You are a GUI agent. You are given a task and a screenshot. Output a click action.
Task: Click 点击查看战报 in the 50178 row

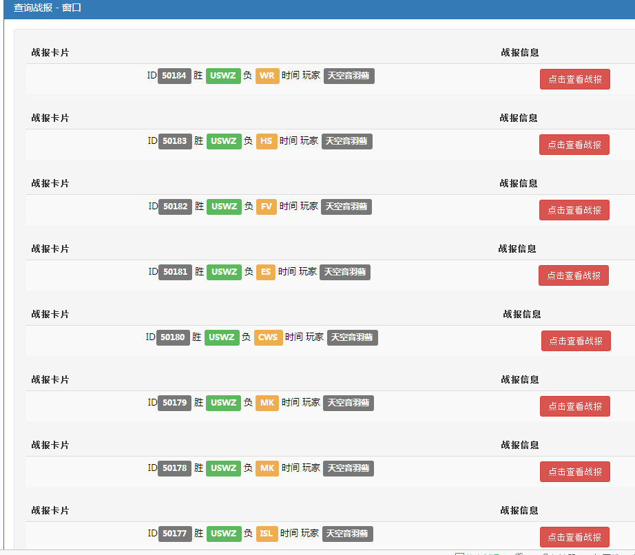[574, 472]
